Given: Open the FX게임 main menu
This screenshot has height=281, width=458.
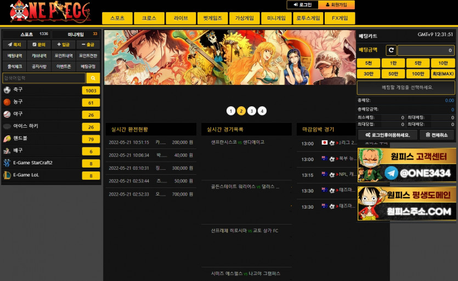Looking at the screenshot, I should coord(340,18).
